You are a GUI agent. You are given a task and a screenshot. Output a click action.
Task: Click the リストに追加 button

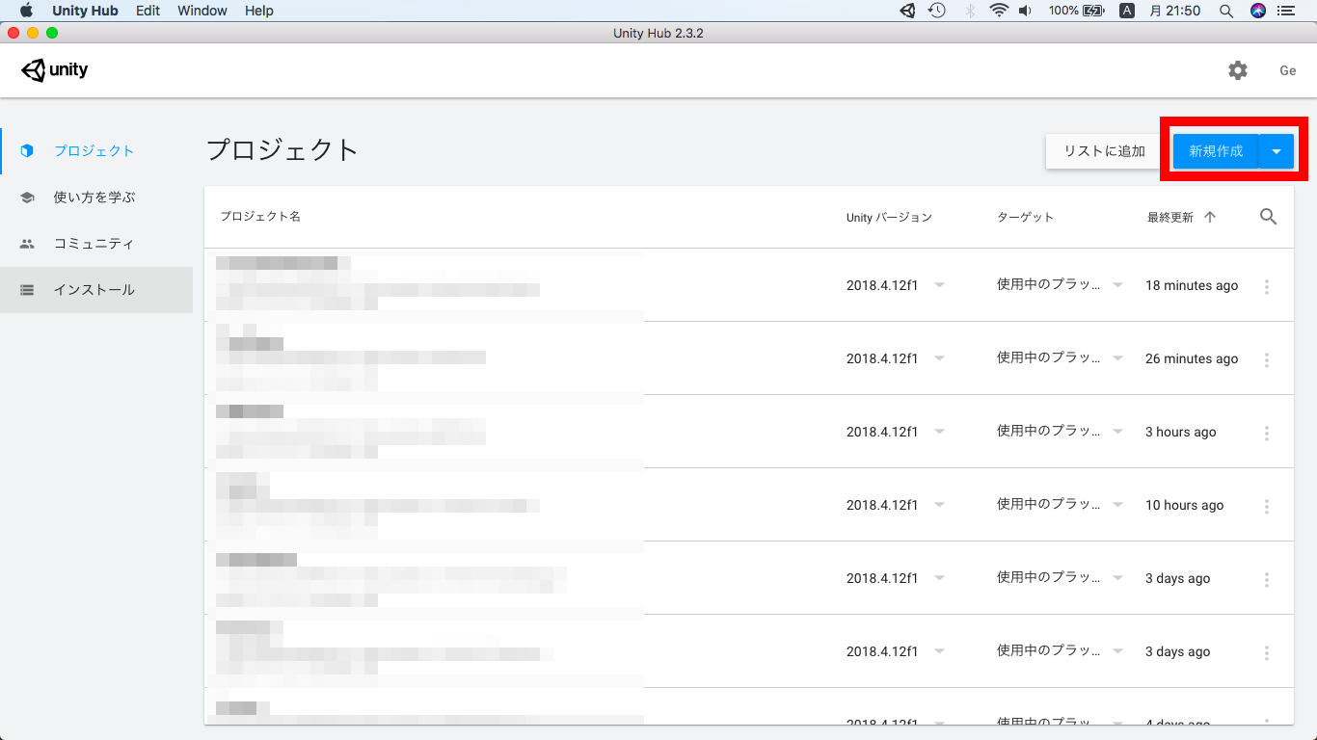(1104, 151)
